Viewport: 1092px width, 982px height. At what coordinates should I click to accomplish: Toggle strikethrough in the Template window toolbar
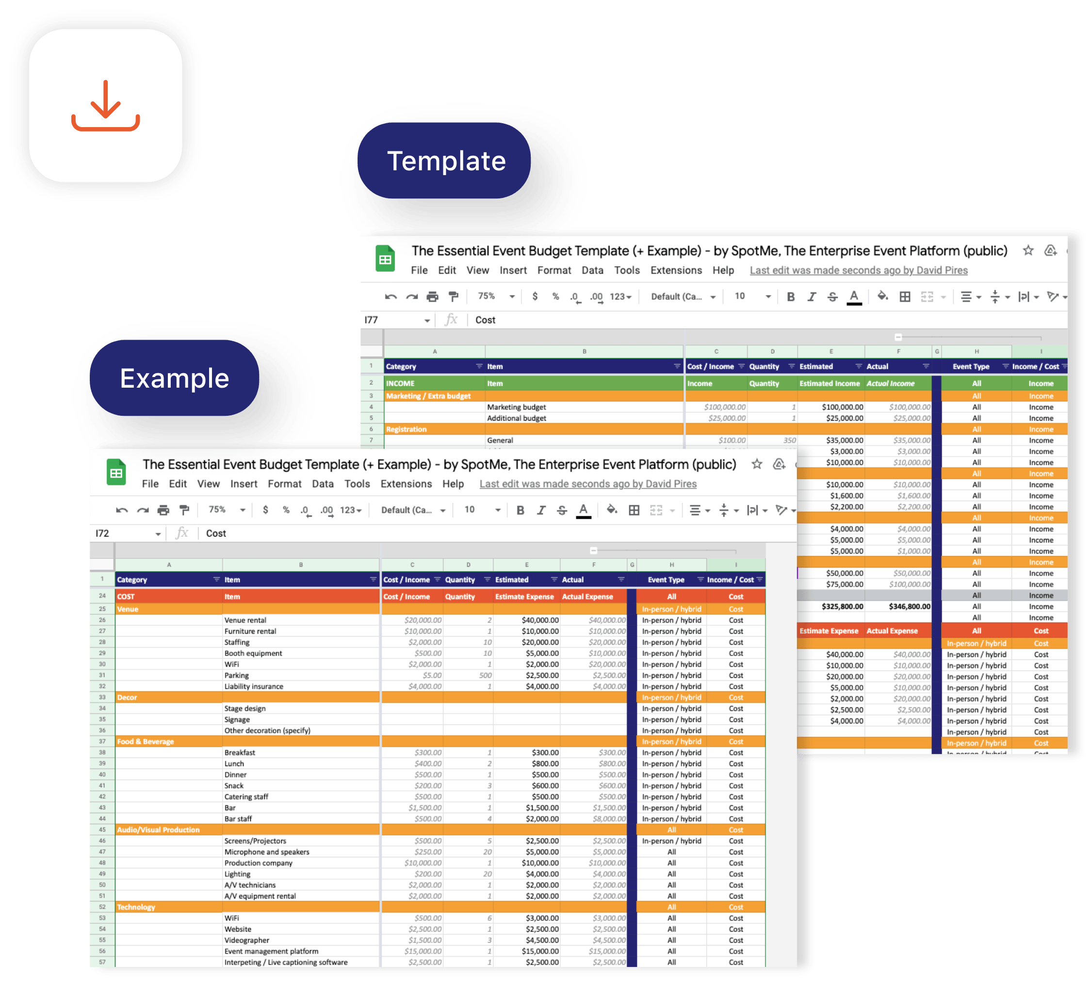(832, 297)
